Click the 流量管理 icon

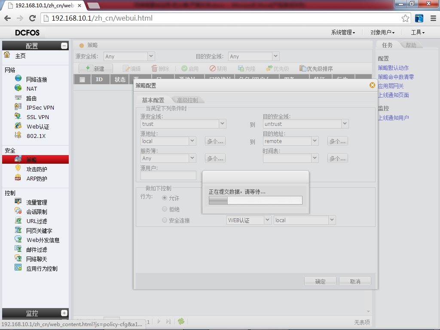coord(18,202)
